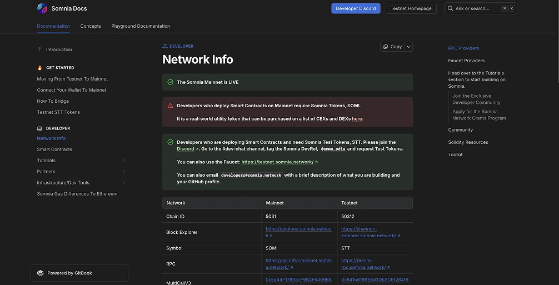
Task: Open the Copy options dropdown arrow
Action: click(409, 47)
